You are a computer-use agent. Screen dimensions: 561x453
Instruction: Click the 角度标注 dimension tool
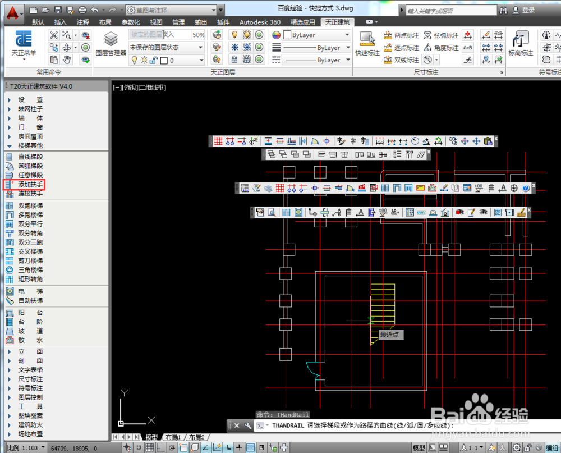pos(441,47)
